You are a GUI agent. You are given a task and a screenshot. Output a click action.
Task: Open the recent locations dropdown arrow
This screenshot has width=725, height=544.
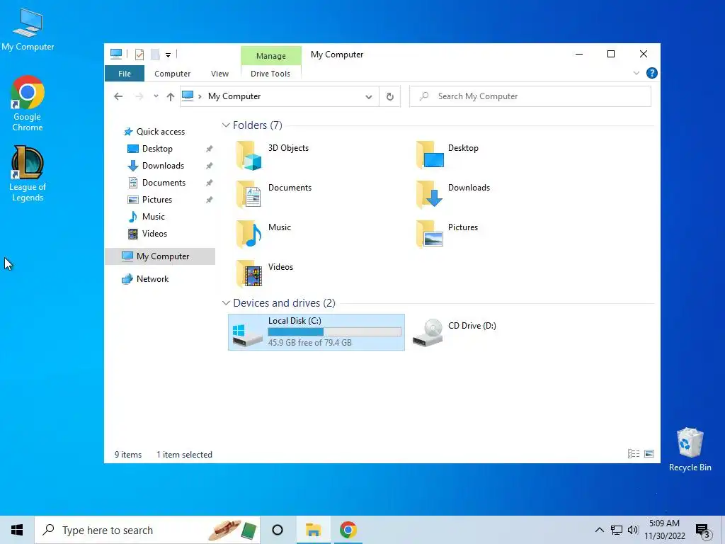click(156, 96)
